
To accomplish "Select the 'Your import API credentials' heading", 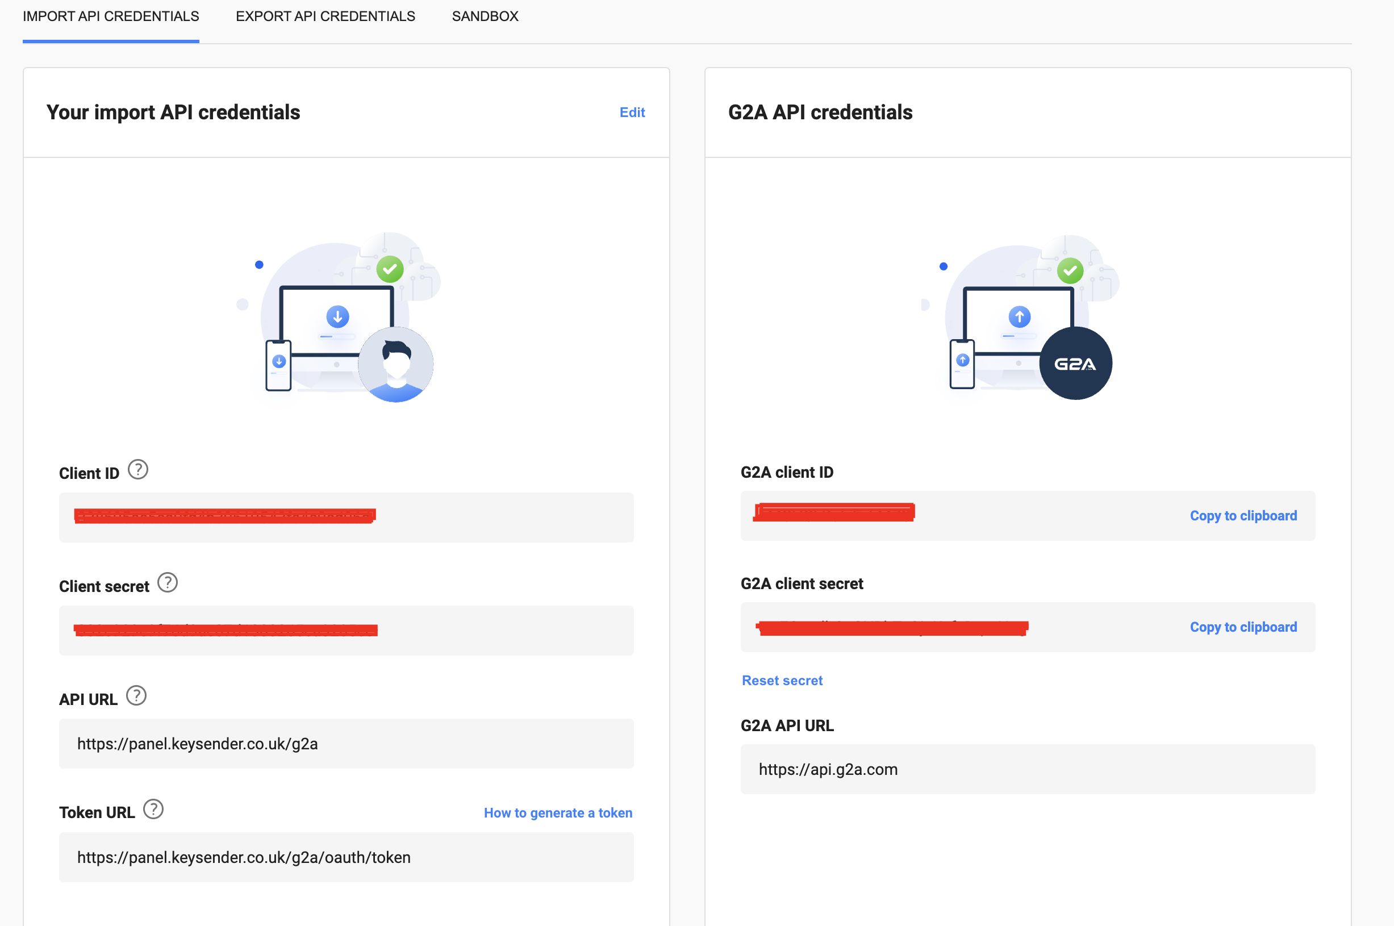I will click(x=173, y=112).
